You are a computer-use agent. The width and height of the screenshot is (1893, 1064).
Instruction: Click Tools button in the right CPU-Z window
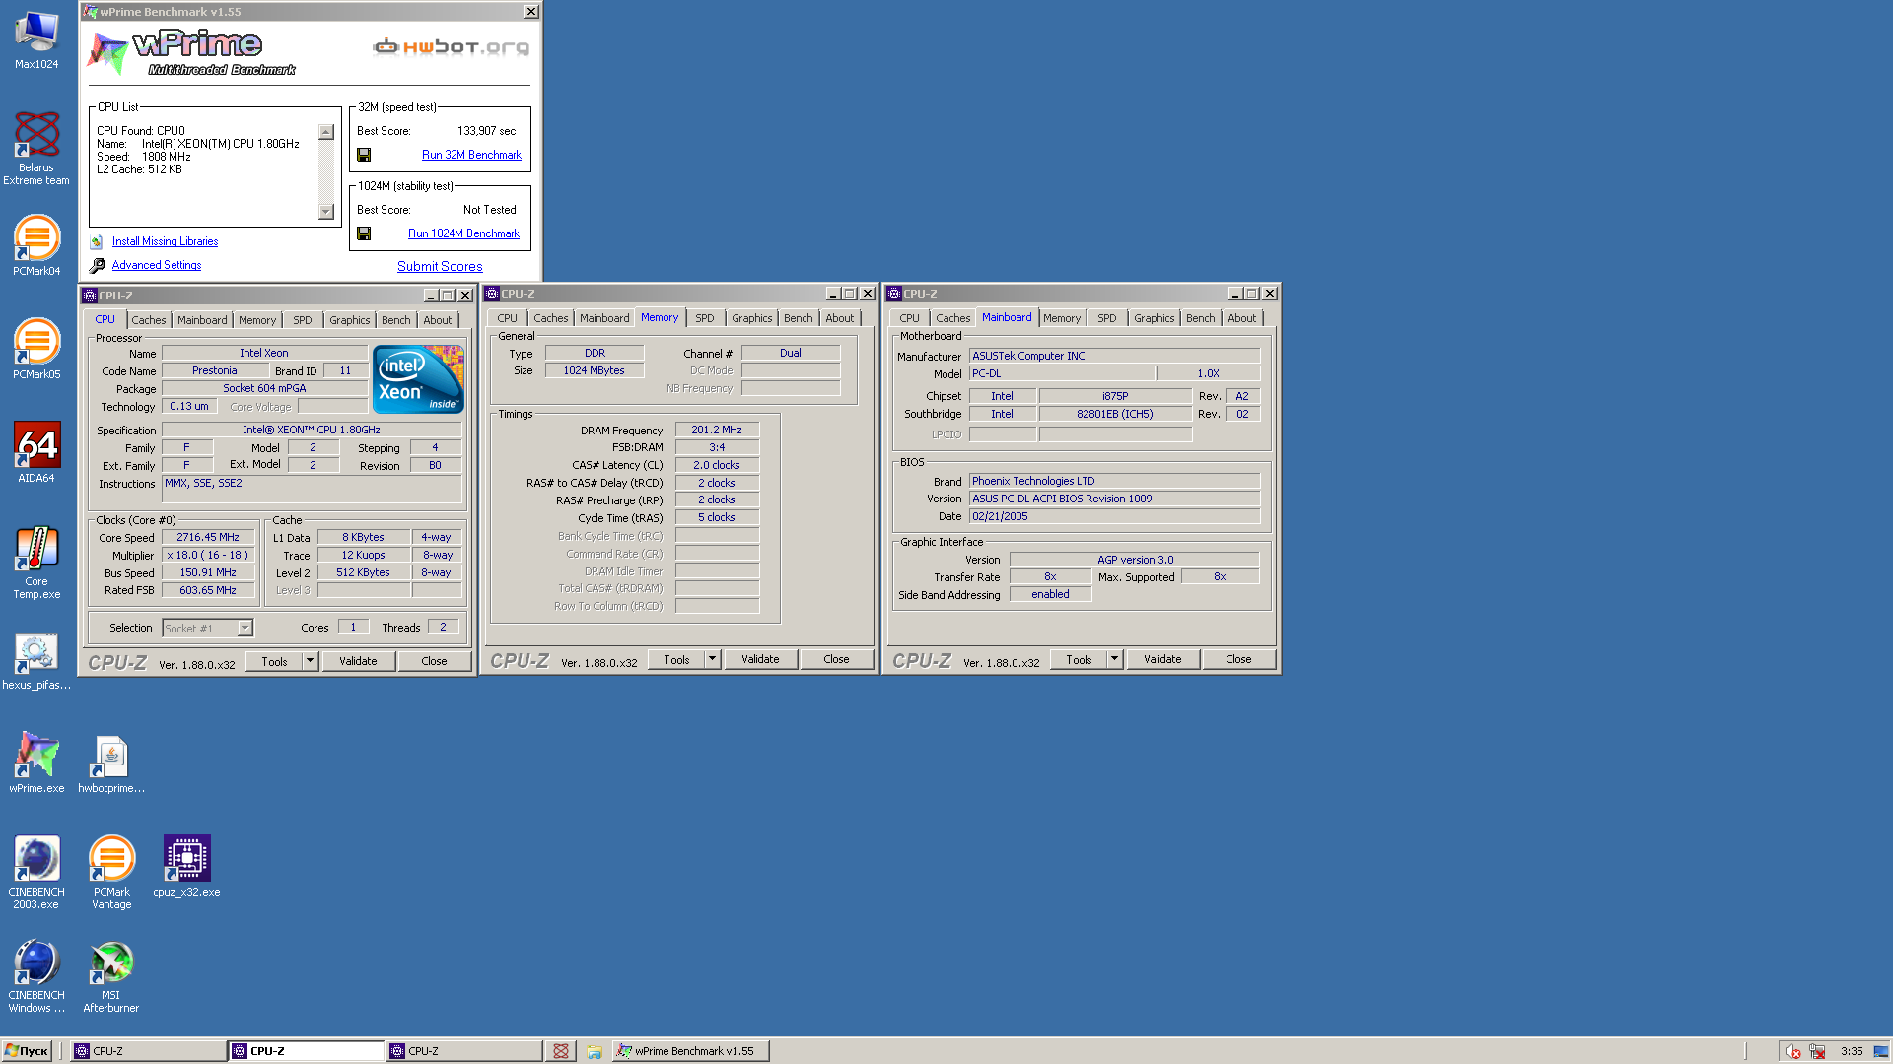click(x=1079, y=659)
